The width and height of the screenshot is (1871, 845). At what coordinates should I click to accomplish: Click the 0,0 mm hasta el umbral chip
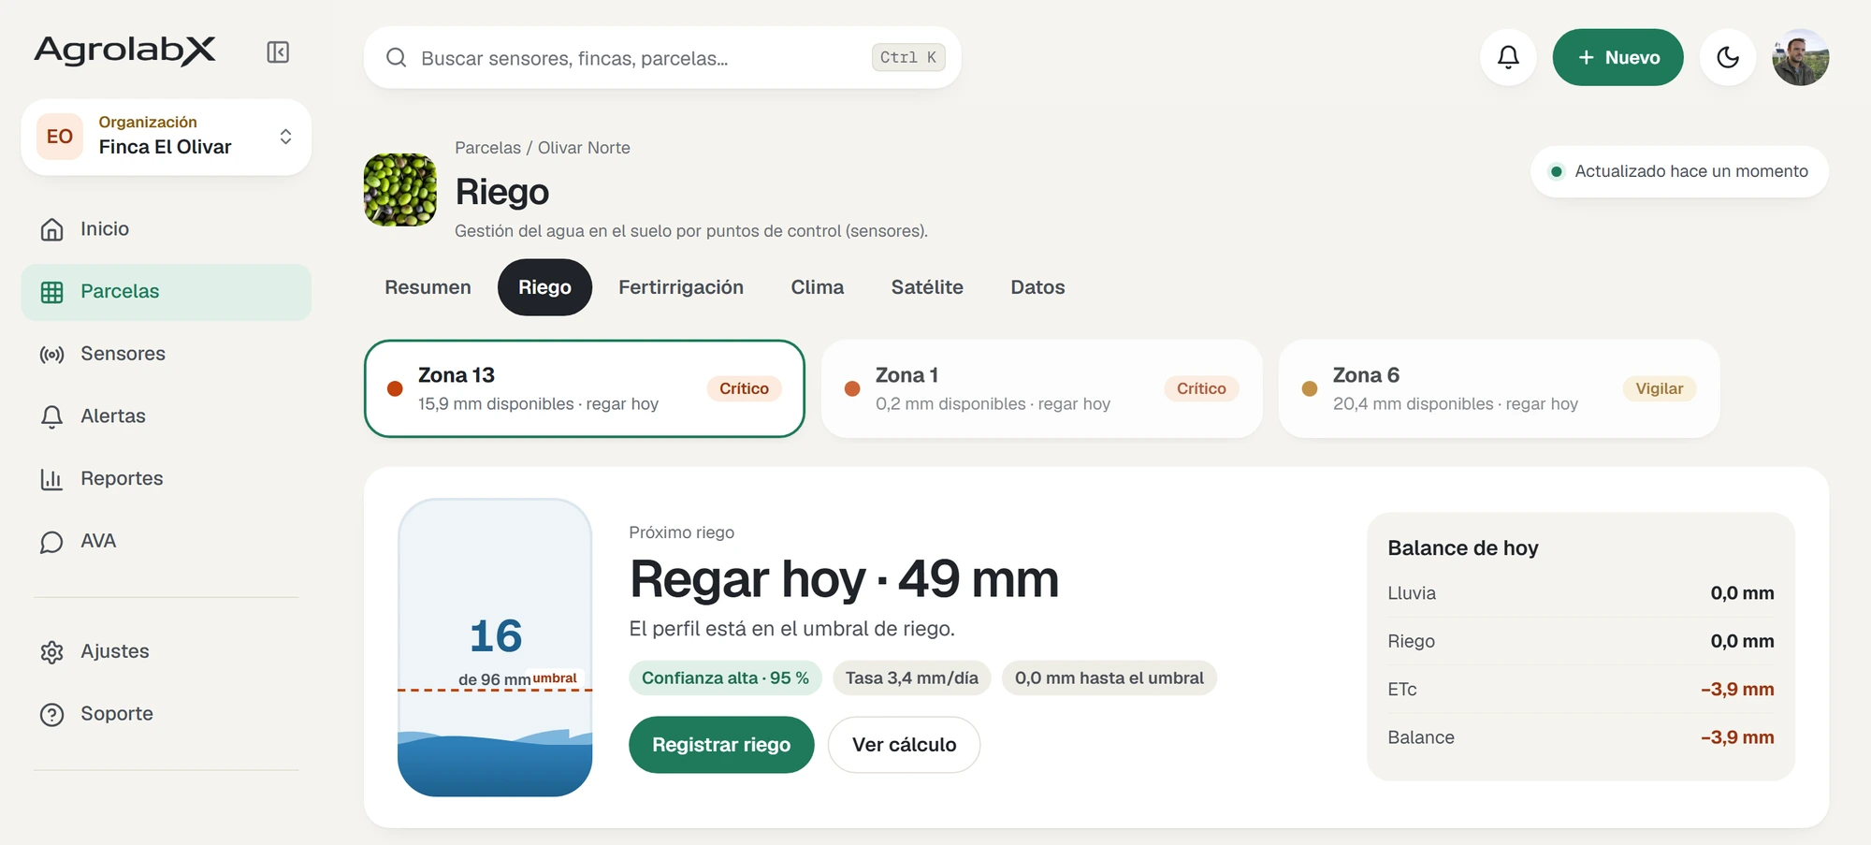[x=1110, y=678]
